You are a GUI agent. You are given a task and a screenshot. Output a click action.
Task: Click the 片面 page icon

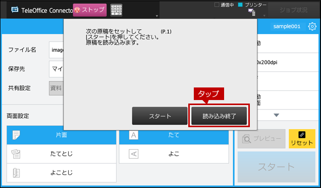(x=16, y=135)
